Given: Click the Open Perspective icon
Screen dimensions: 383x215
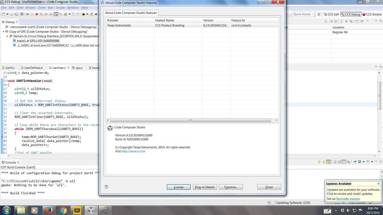Looking at the screenshot, I should [319, 14].
